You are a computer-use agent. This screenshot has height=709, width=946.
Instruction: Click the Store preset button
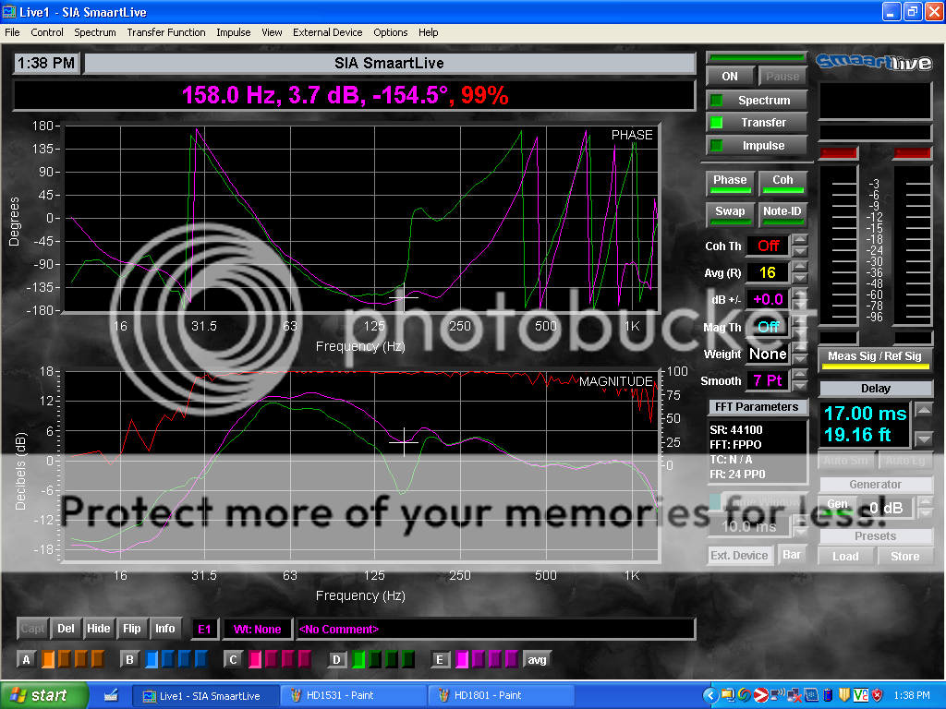pyautogui.click(x=904, y=556)
